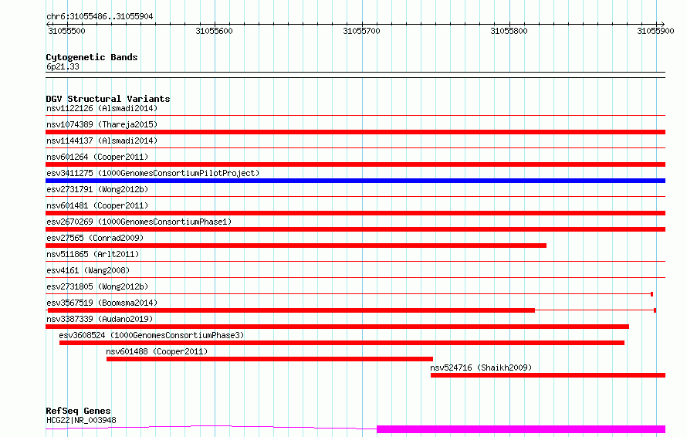
Task: Click the esv2731791 (Wong2012b) label
Action: point(97,189)
